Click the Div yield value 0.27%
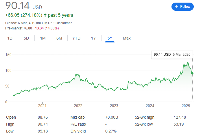Screen dimensions: 203x138 (x=111, y=131)
